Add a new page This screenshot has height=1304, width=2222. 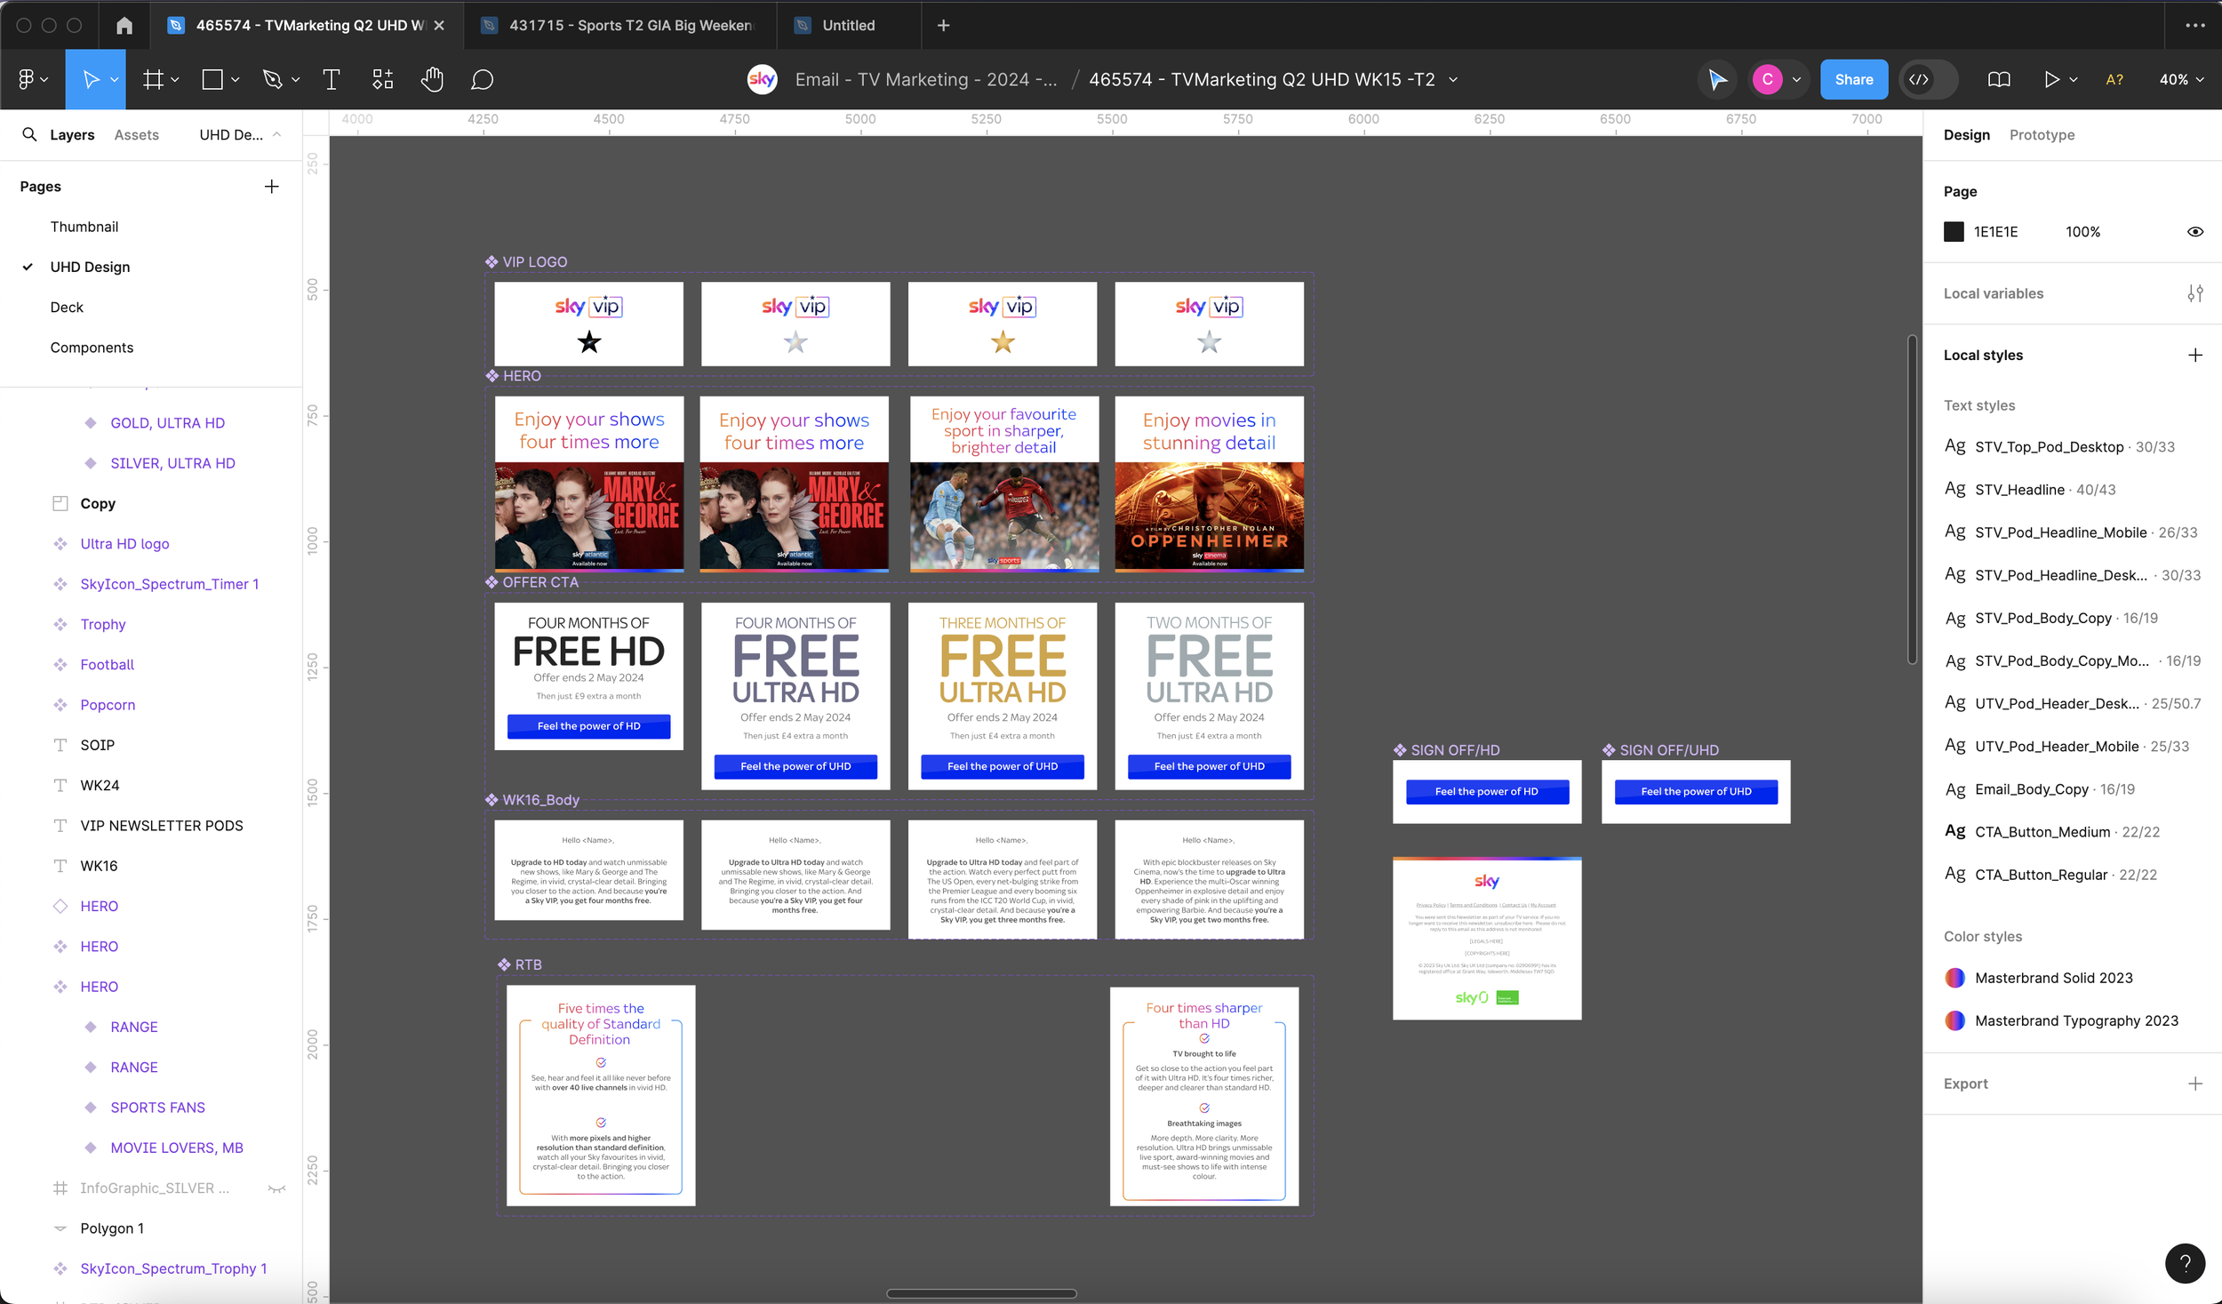272,187
